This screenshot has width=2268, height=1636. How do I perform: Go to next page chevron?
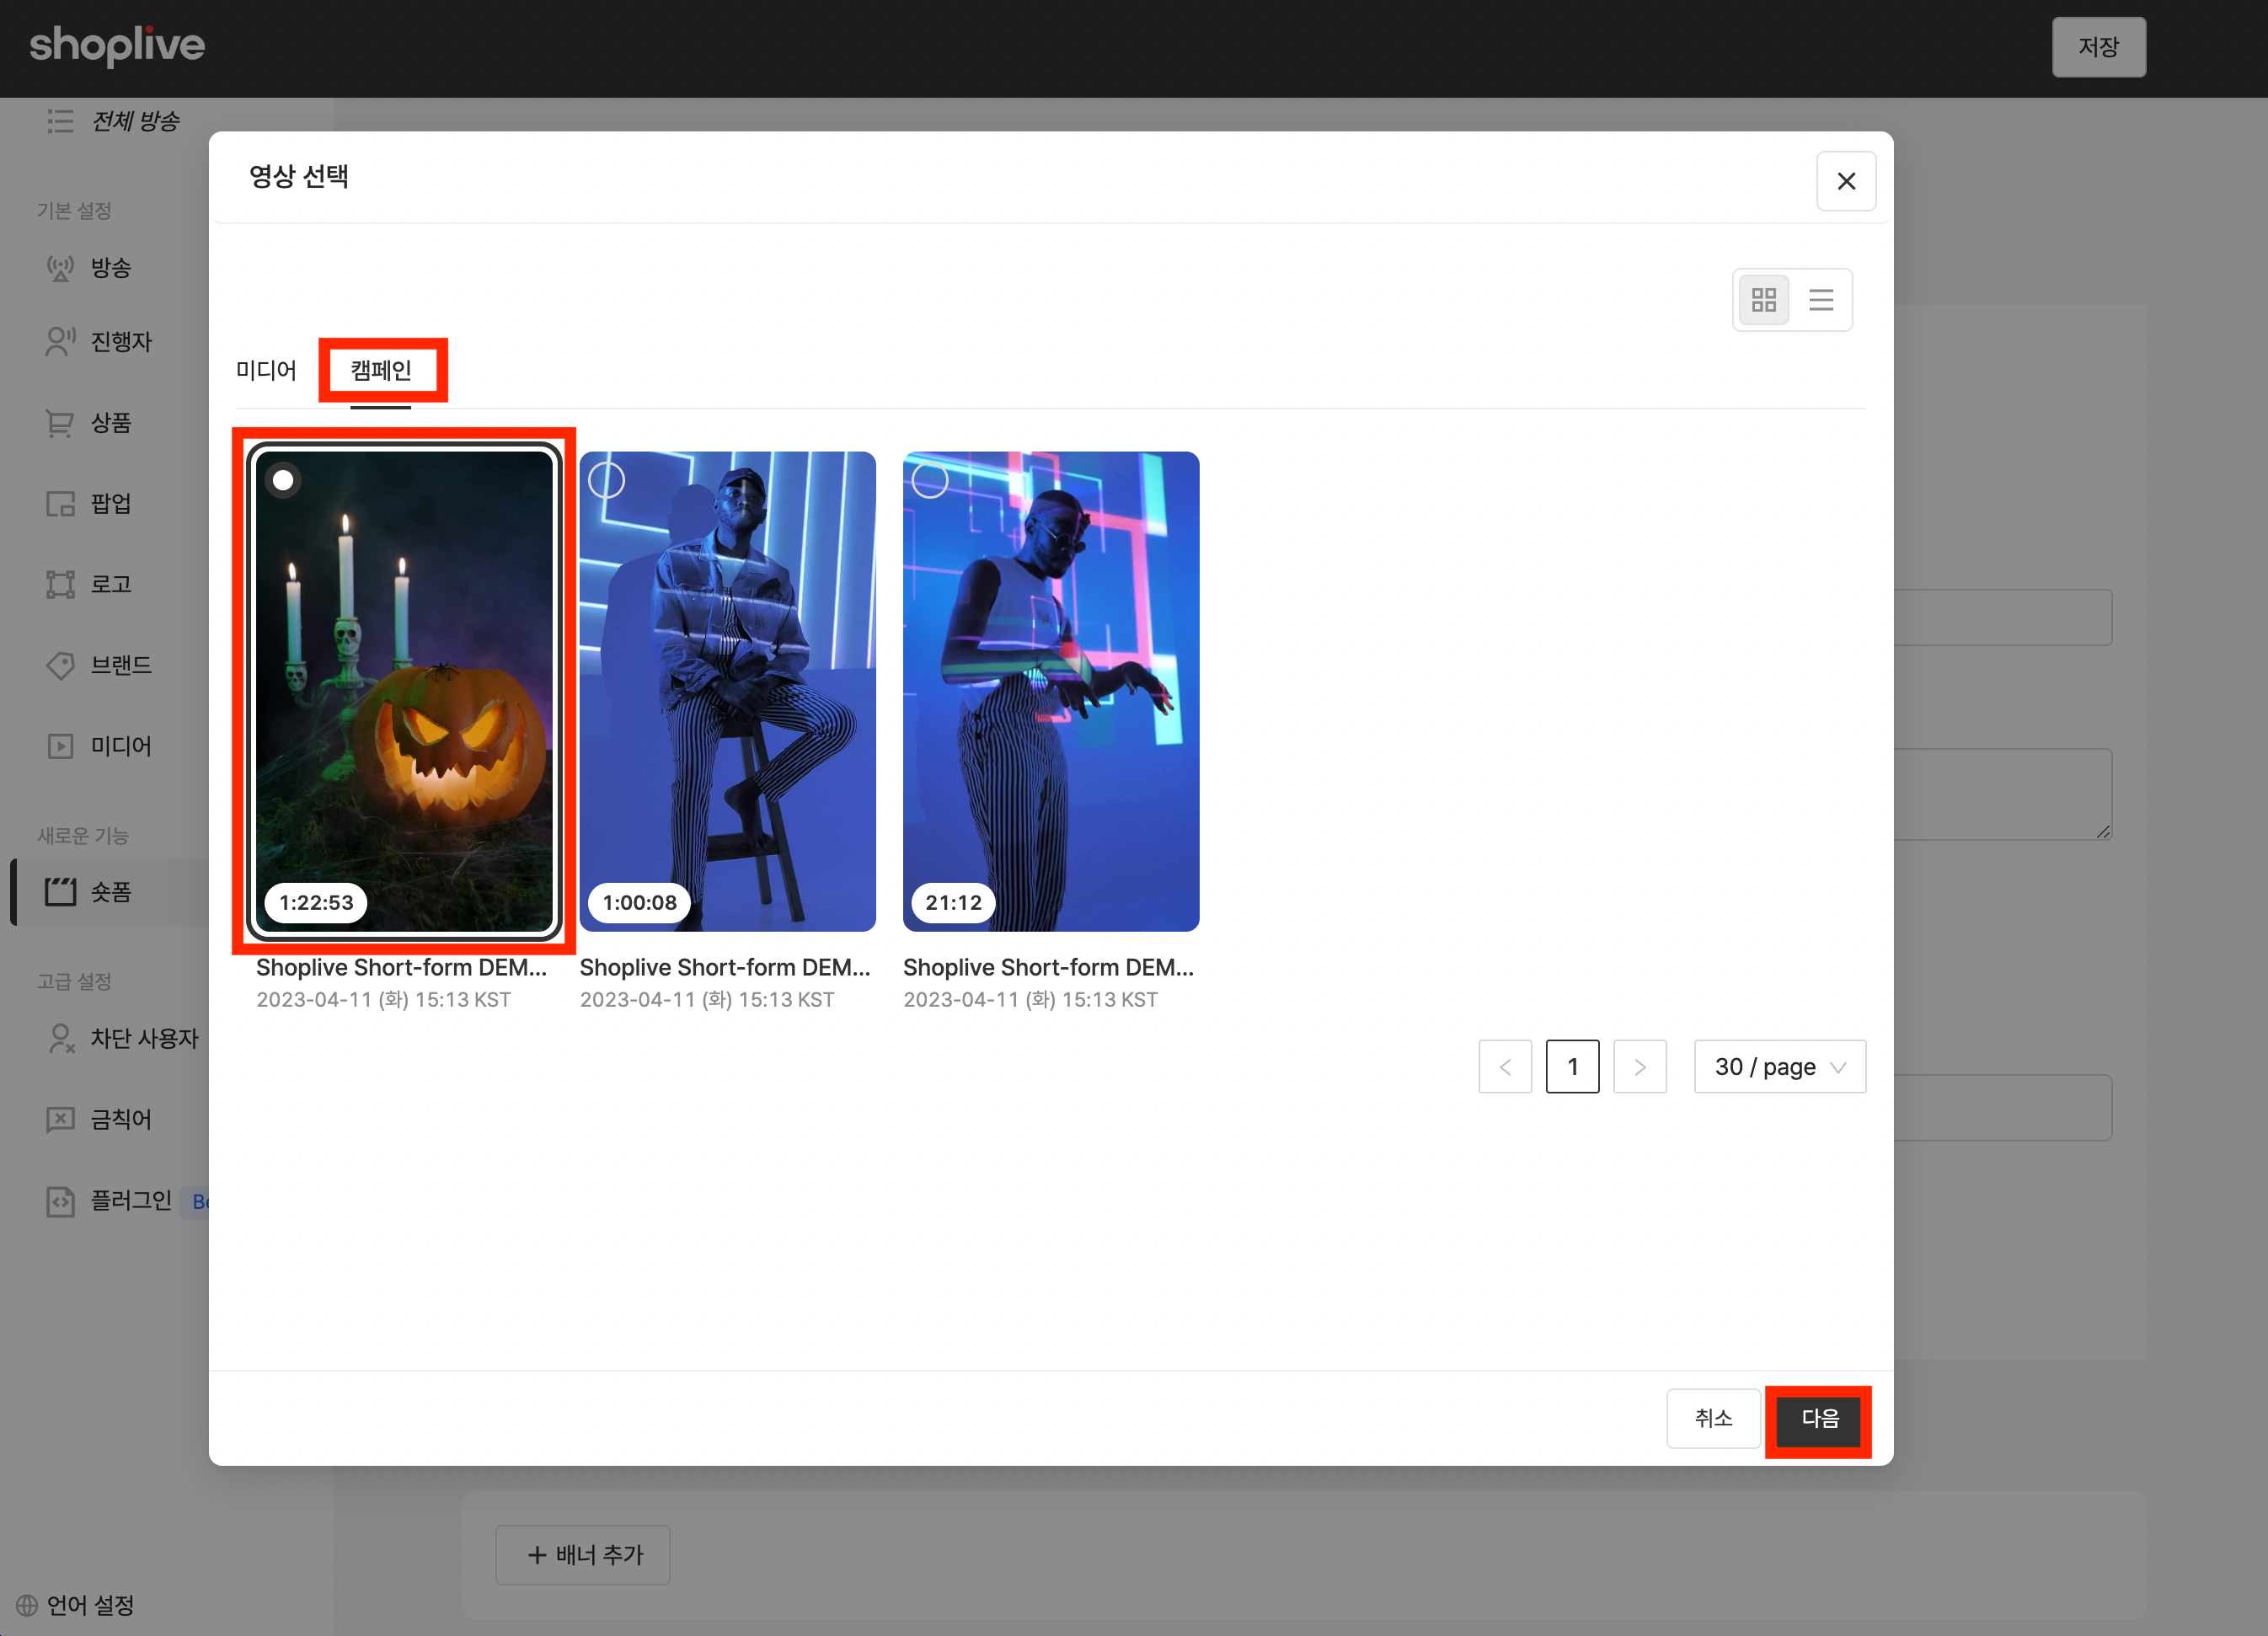coord(1640,1067)
